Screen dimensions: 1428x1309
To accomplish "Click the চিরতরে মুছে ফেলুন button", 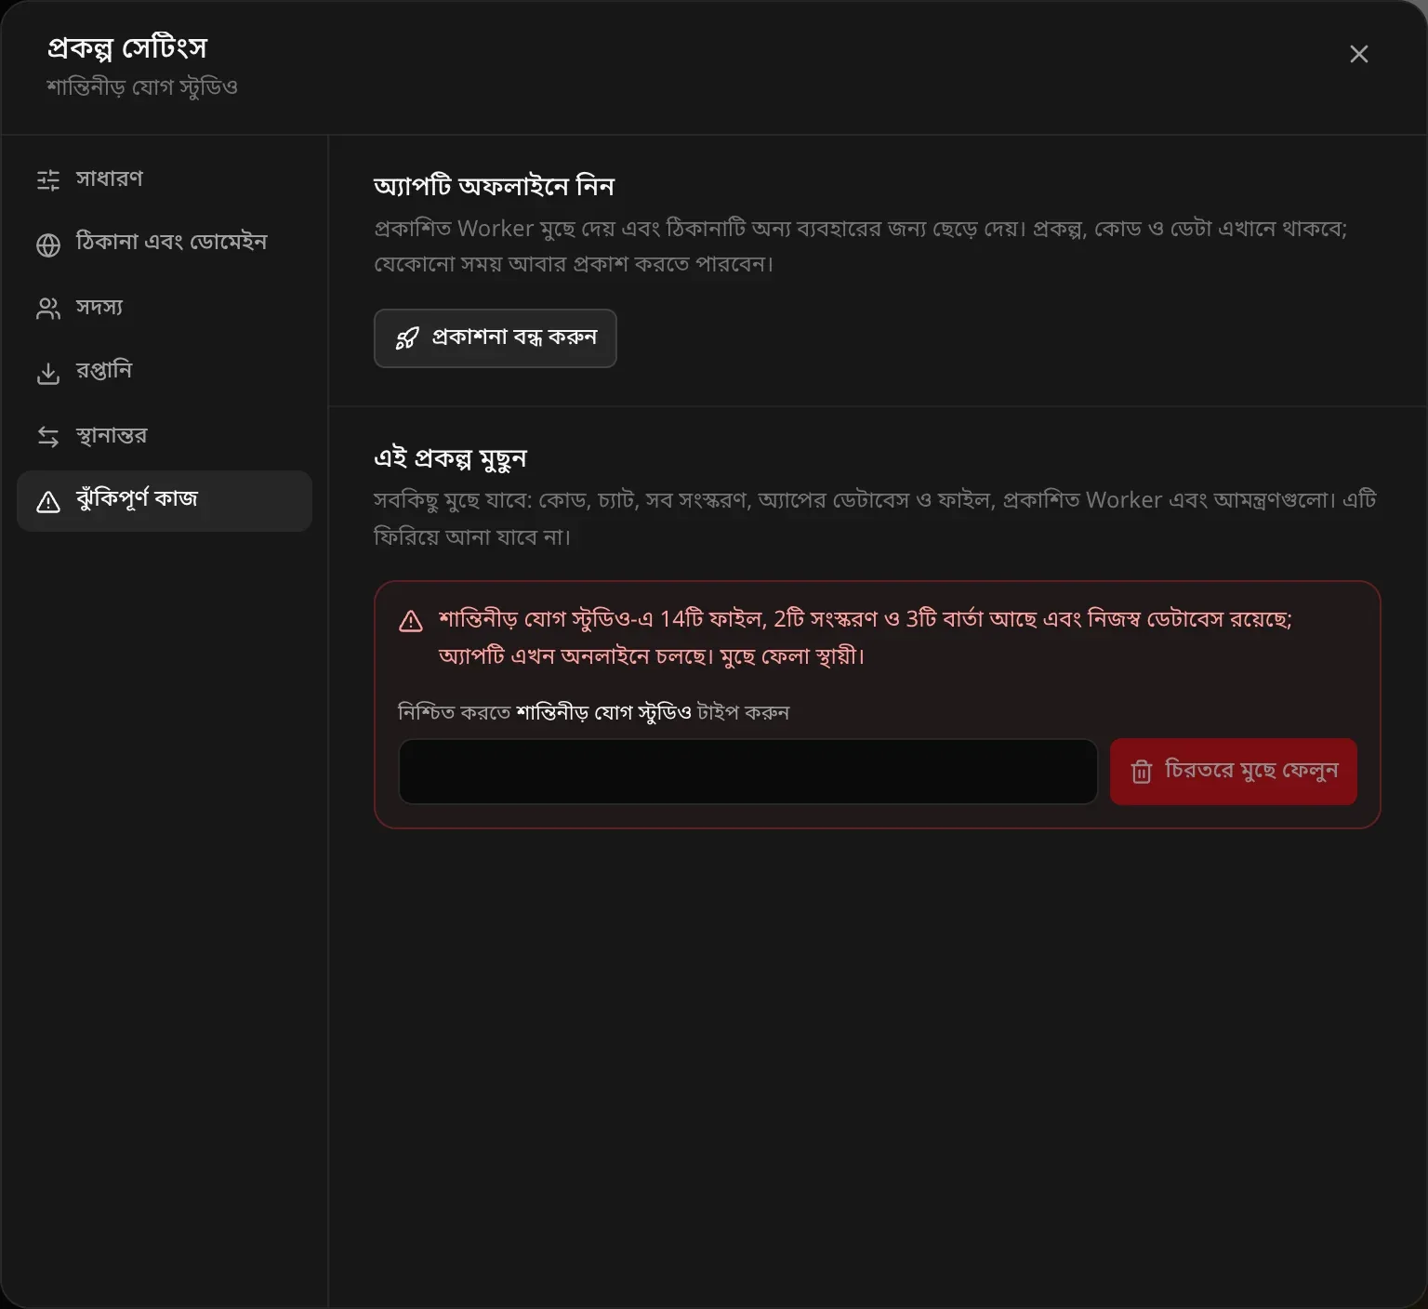I will (x=1234, y=772).
